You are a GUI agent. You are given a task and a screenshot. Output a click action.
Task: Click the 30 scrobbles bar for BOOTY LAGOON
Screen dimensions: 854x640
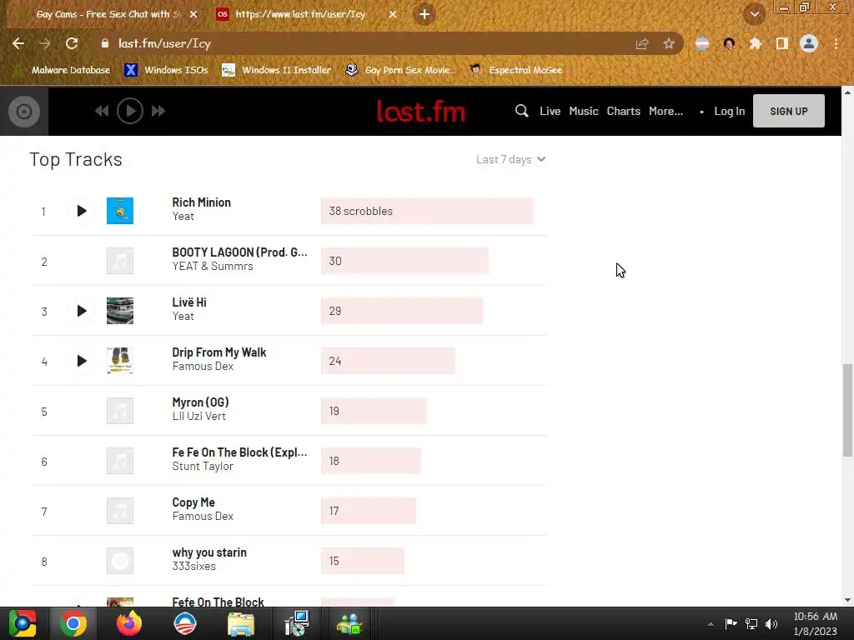404,261
